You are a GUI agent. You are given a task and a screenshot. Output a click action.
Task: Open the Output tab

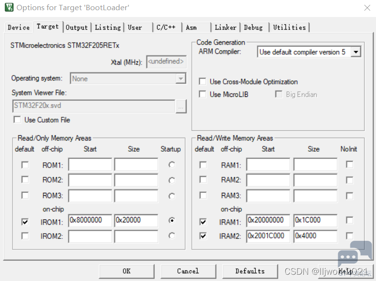[x=77, y=28]
